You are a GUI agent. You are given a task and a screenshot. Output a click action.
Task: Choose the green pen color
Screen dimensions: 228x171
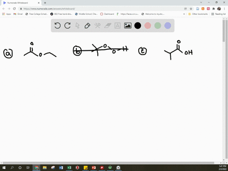pos(158,26)
